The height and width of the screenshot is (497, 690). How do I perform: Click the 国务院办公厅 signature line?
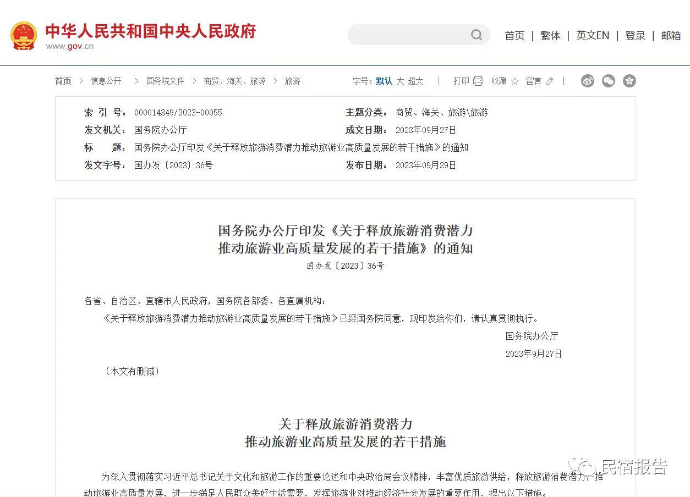(532, 336)
